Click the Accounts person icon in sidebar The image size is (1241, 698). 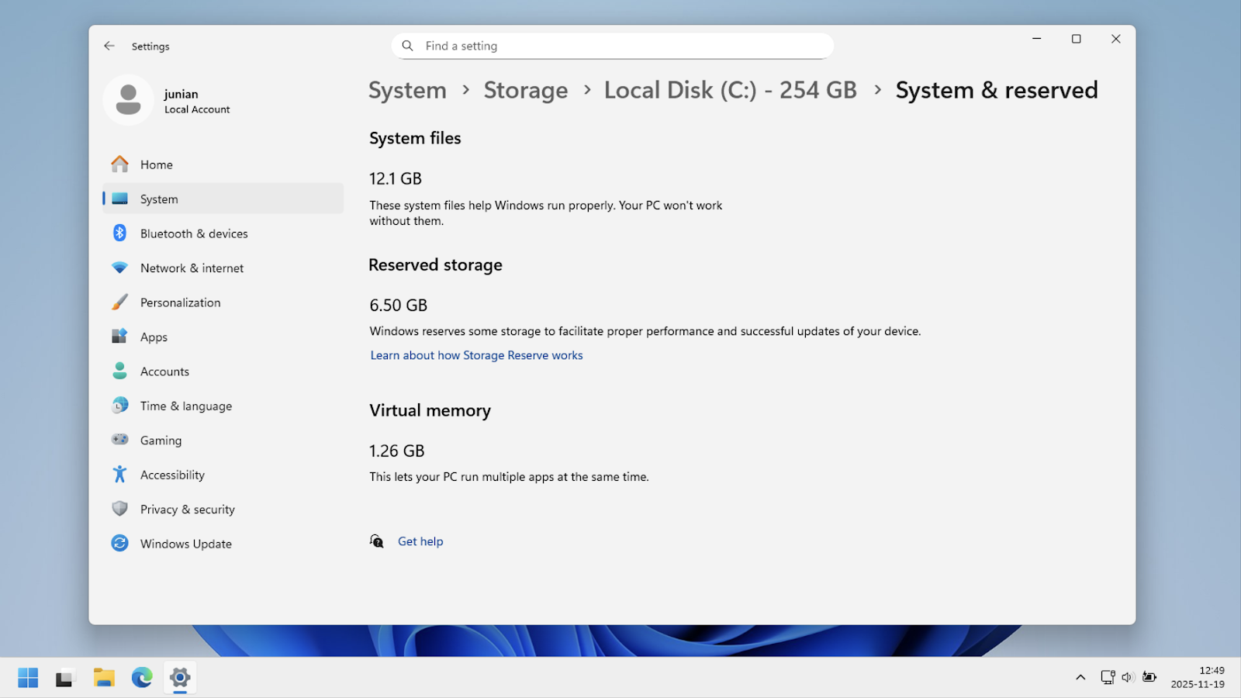click(119, 371)
